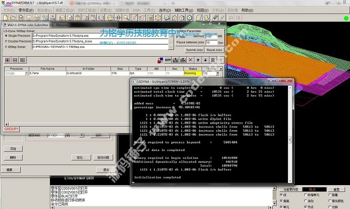Click the red plus Add Job icon
Image resolution: width=350 pixels, height=209 pixels.
(x=7, y=60)
